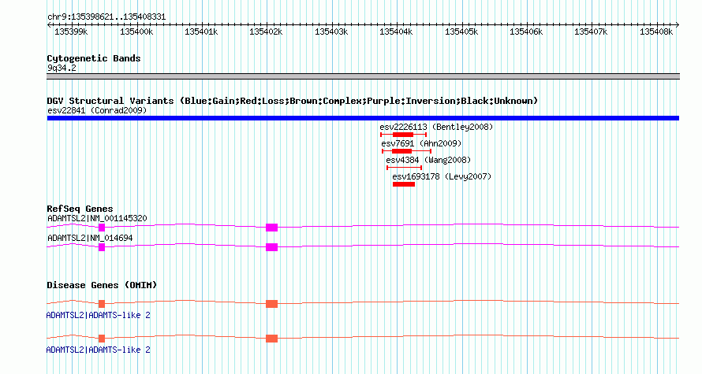This screenshot has height=374, width=702.
Task: Click the chr9:135398621..135408331 region label
Action: pyautogui.click(x=106, y=17)
